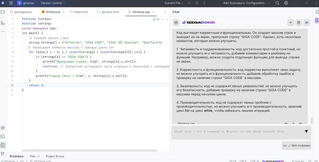Click line number 15 in gutter
The image size is (319, 162).
pyautogui.click(x=13, y=85)
